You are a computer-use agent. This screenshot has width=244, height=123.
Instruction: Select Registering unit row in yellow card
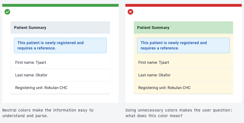click(x=165, y=88)
